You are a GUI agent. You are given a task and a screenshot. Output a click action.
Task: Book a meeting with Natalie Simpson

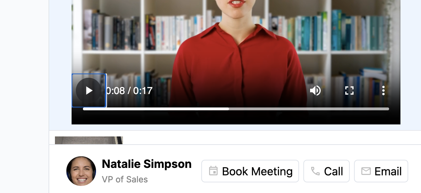click(x=250, y=171)
